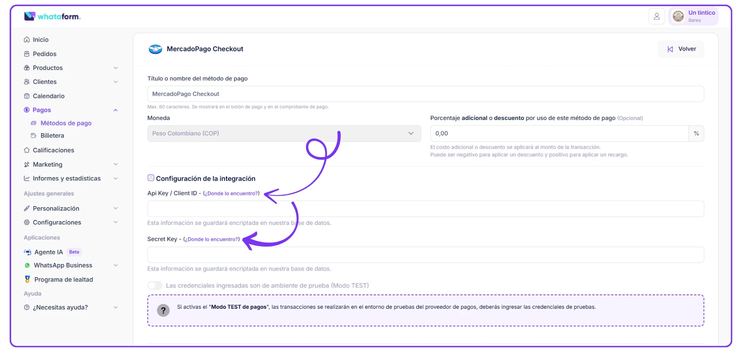Click the Programa de lealtad medal icon
The image size is (742, 352).
click(27, 279)
